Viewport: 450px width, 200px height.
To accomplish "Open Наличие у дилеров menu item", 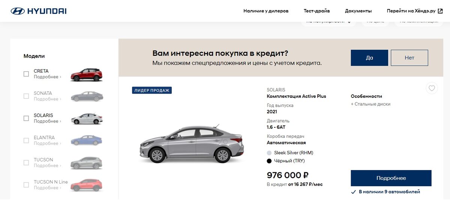I will tap(266, 11).
